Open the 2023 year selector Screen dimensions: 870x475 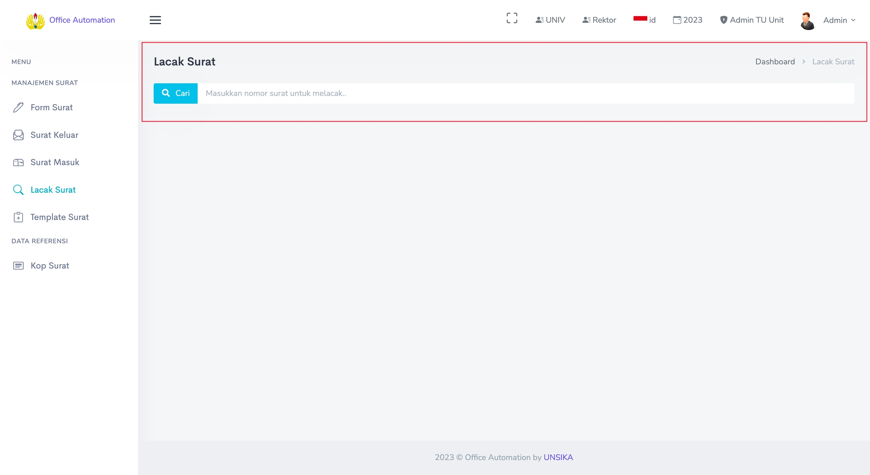pyautogui.click(x=687, y=20)
